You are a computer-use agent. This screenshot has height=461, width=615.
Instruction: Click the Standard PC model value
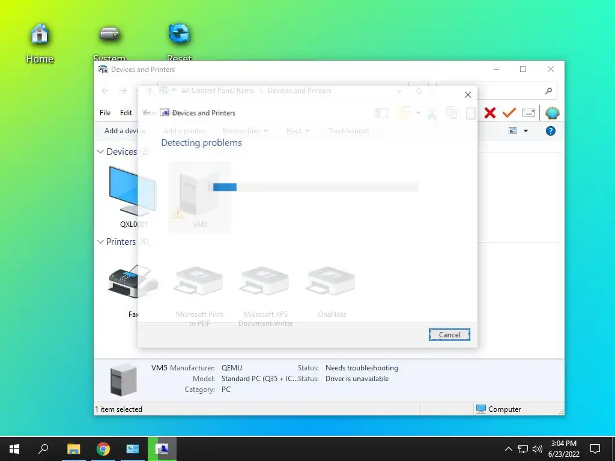click(x=259, y=379)
